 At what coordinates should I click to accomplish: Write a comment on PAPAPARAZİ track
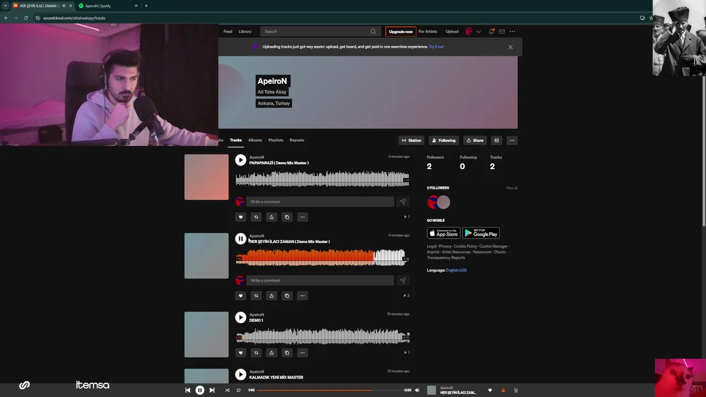point(320,202)
